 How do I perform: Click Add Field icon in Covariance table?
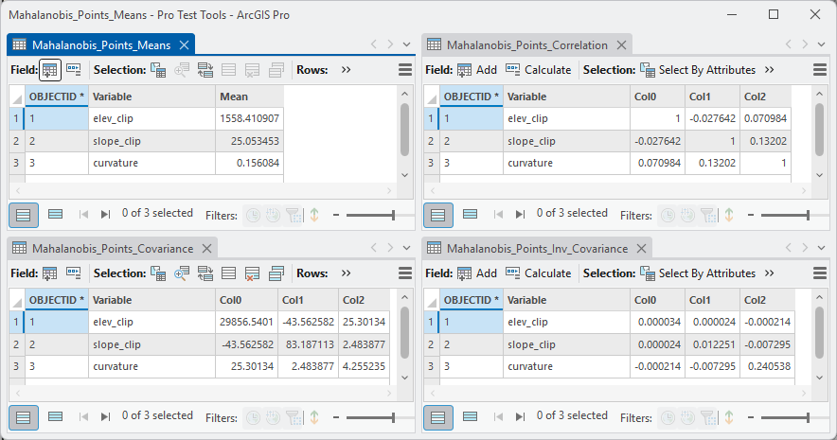pos(49,273)
